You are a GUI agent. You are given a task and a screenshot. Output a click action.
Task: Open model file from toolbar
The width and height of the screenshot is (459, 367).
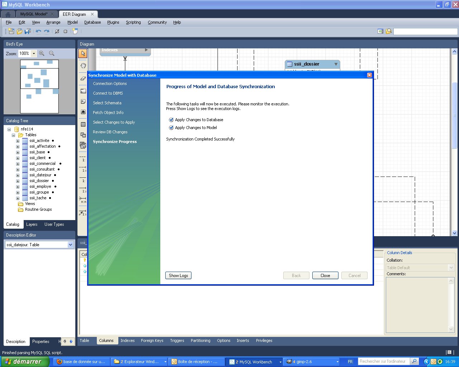tap(19, 31)
